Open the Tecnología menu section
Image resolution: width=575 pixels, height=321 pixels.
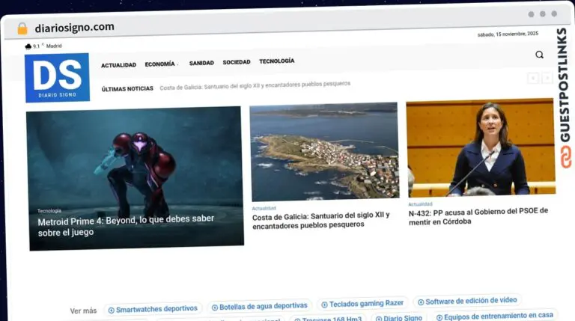pyautogui.click(x=276, y=61)
